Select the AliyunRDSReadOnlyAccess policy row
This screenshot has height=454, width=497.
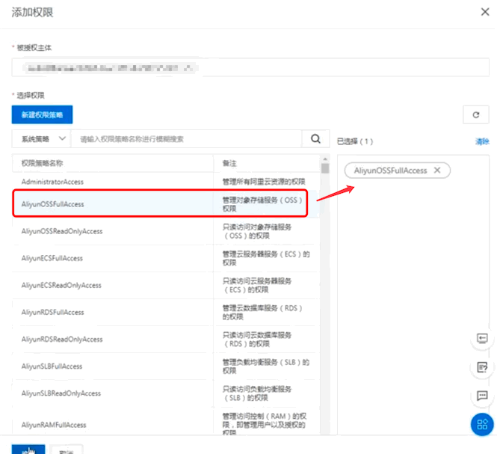tap(165, 339)
